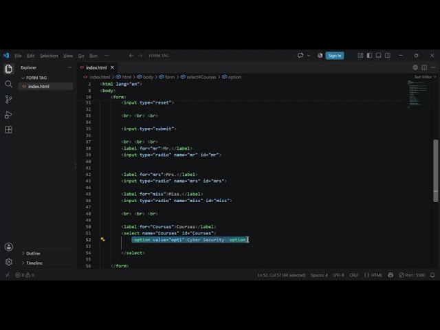Open the Edit menu
The width and height of the screenshot is (440, 330).
(x=30, y=56)
